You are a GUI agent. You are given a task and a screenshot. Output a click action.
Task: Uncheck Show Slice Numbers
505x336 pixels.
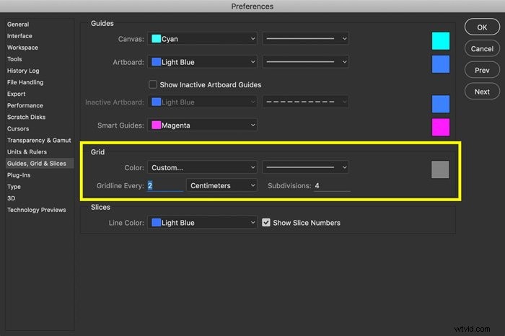265,222
